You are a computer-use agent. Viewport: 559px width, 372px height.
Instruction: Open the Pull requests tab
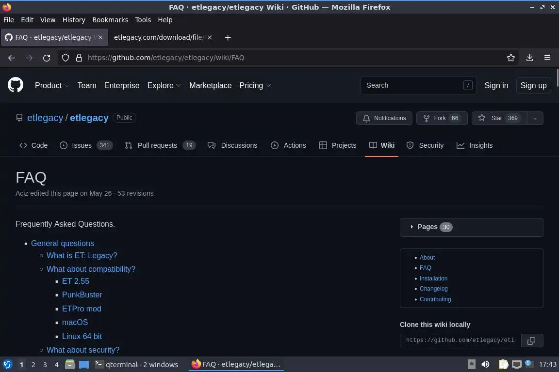[x=160, y=145]
